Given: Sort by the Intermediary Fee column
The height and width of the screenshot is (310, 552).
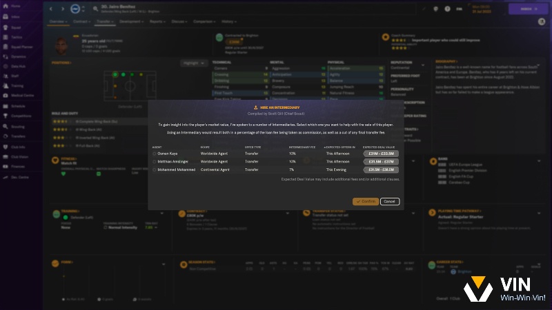Looking at the screenshot, I should (x=302, y=147).
